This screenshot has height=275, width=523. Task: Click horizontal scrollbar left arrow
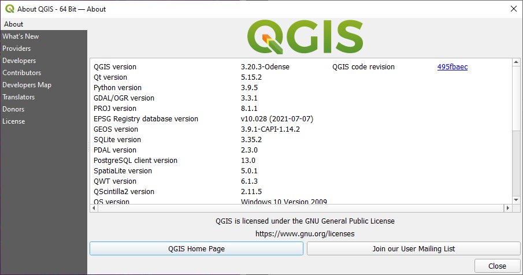(x=95, y=208)
